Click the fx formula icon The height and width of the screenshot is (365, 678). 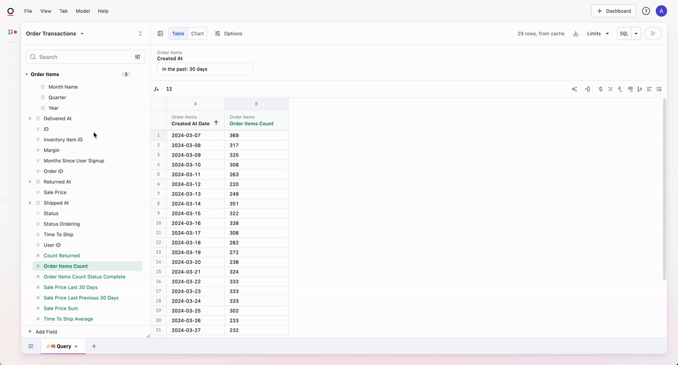point(156,89)
